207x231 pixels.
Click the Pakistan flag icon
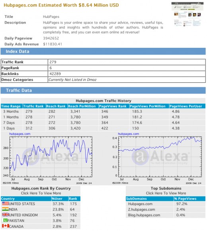tap(5, 220)
